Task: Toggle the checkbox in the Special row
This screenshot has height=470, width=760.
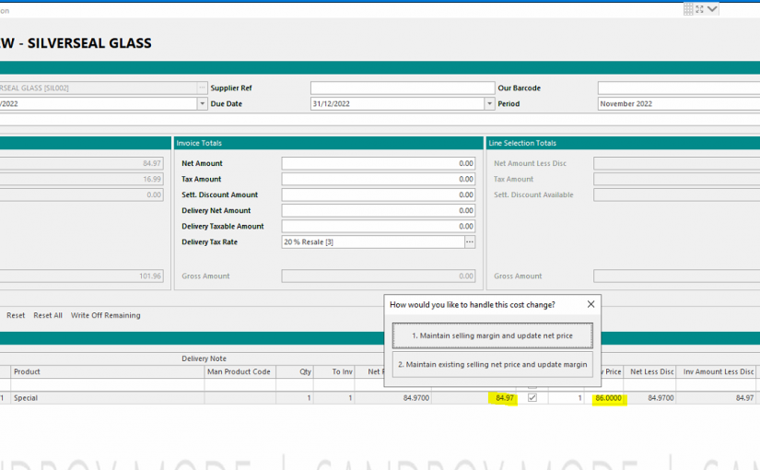Action: point(532,398)
